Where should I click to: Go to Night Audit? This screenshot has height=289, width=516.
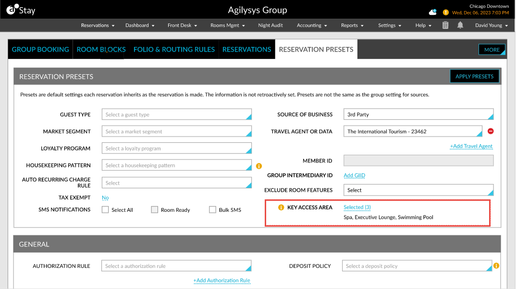270,25
